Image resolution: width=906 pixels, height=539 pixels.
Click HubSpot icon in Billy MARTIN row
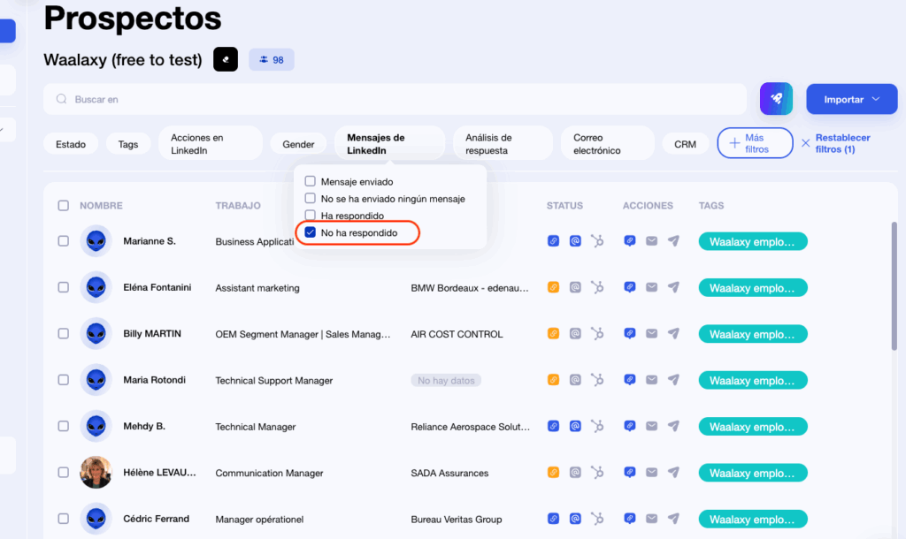(597, 333)
